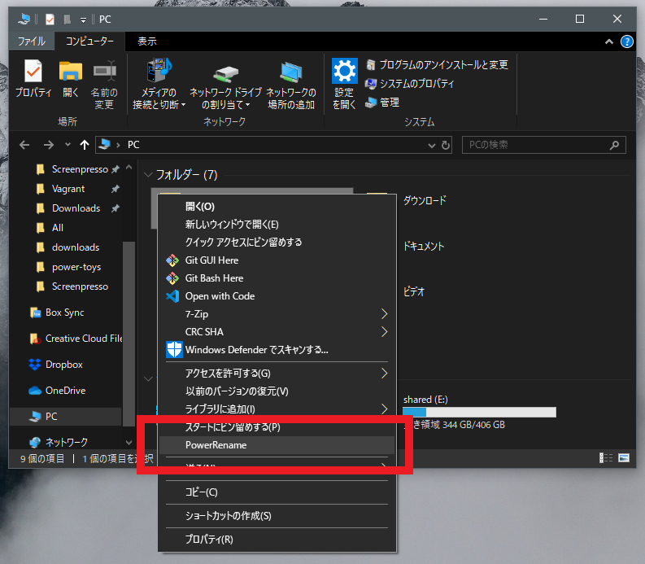Collapse the ribbon with chevron
This screenshot has height=564, width=645.
coord(608,42)
